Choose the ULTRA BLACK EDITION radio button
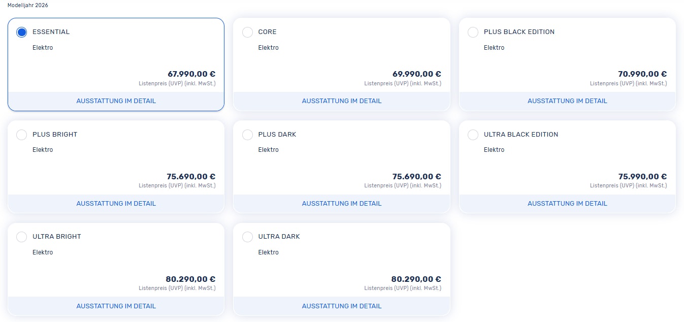The image size is (684, 322). click(x=473, y=135)
